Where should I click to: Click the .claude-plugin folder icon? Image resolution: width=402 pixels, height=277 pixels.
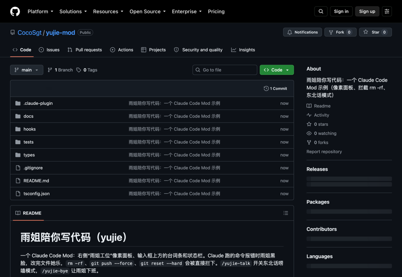pyautogui.click(x=18, y=103)
